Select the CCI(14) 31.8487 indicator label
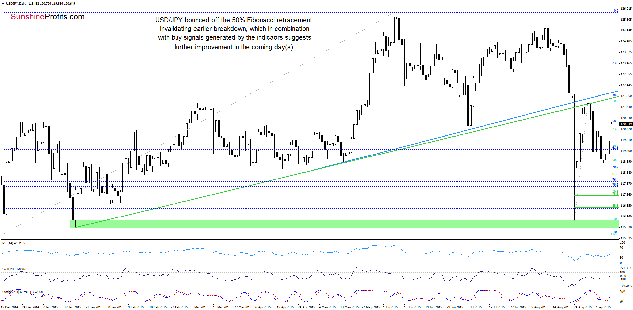The width and height of the screenshot is (633, 310). (14, 269)
